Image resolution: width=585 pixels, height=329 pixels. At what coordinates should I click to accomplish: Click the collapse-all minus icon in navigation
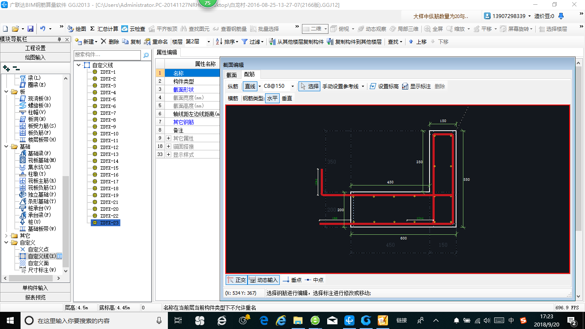pos(16,68)
